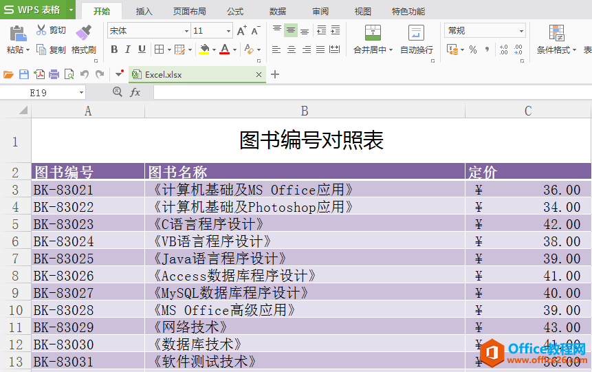Open the WPS application menu arrow
Image resolution: width=592 pixels, height=372 pixels.
tap(71, 10)
